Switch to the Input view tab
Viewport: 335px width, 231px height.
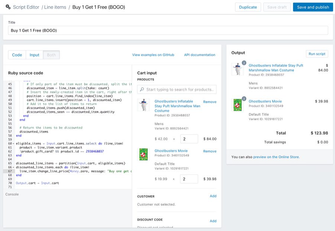[x=35, y=55]
